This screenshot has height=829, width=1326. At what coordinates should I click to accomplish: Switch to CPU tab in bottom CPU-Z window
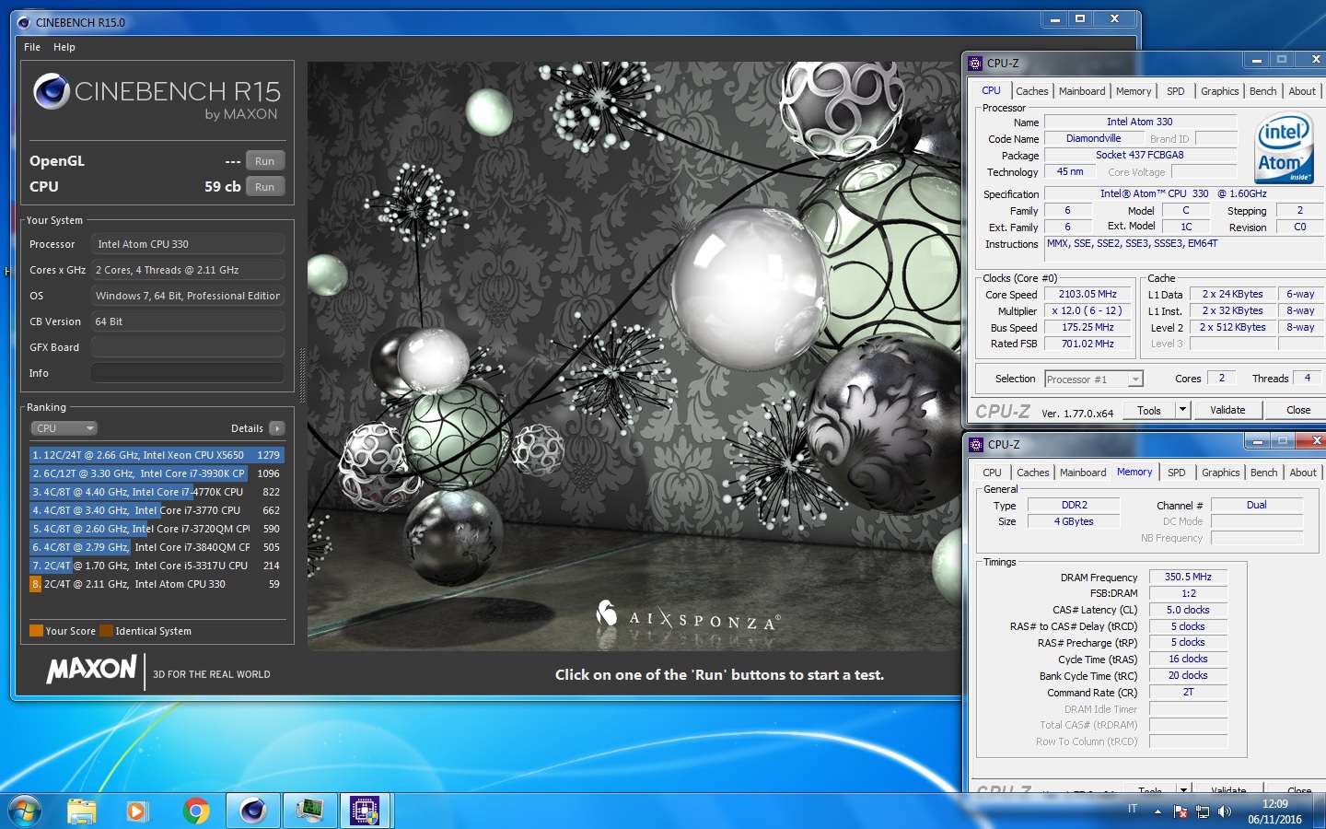click(992, 473)
